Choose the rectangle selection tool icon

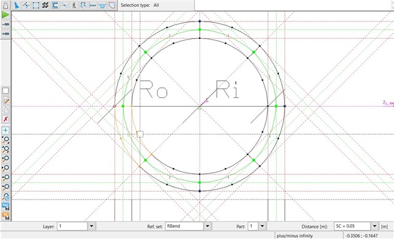36,5
